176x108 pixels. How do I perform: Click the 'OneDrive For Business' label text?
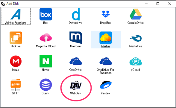click(x=105, y=71)
